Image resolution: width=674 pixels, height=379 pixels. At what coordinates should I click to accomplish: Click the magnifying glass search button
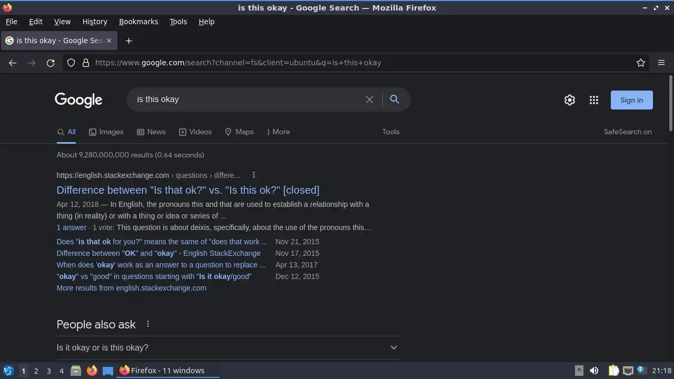[394, 99]
